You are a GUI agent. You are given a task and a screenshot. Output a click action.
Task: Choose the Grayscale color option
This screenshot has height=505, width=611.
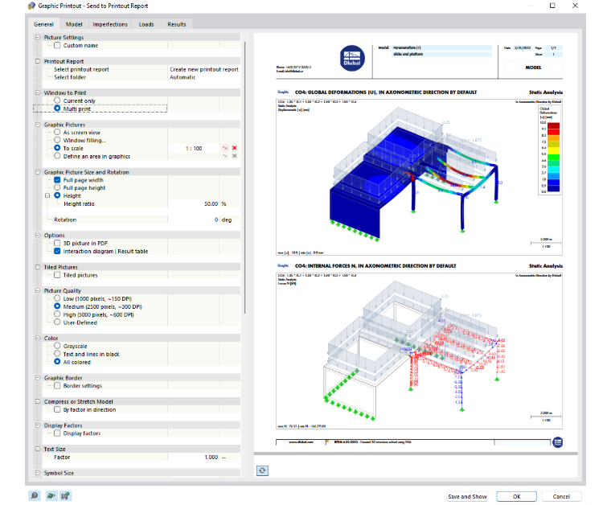coord(57,346)
